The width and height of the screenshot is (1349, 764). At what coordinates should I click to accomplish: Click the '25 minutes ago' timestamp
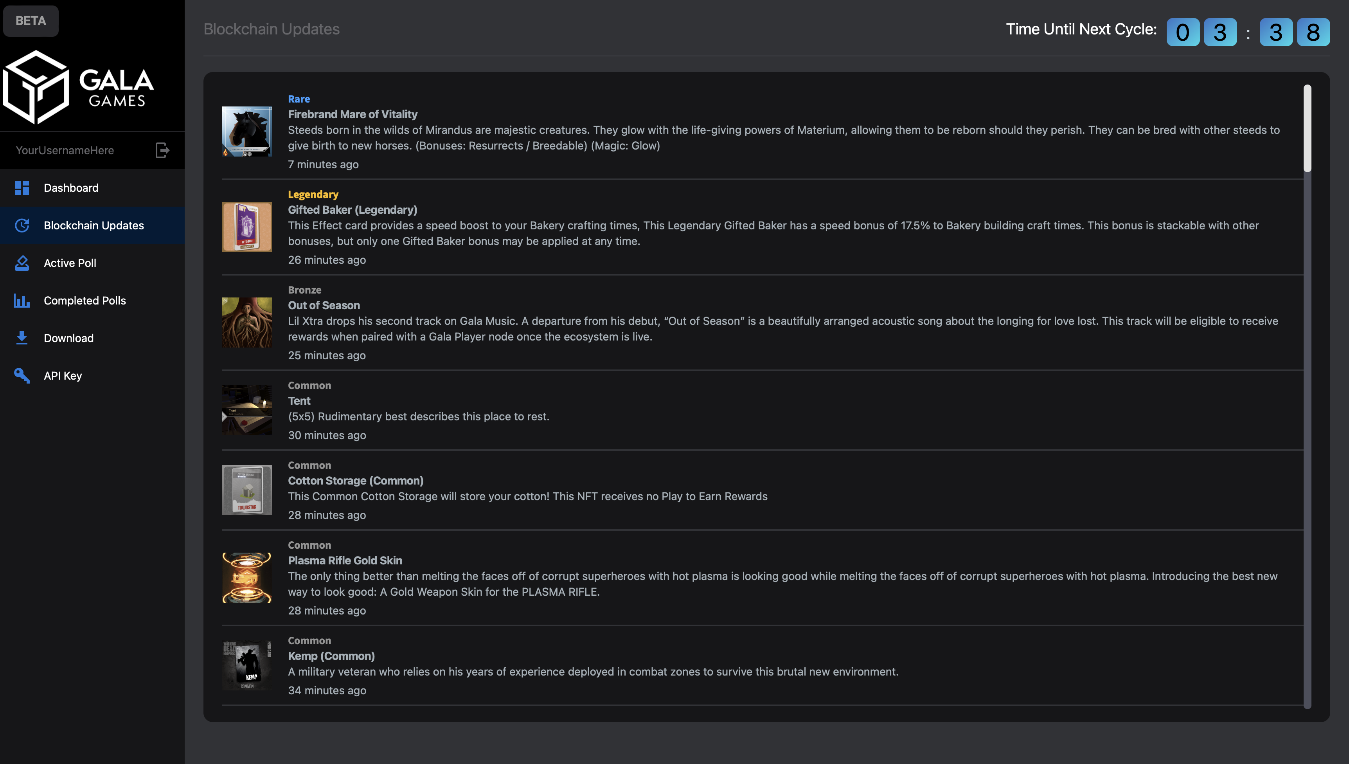pos(327,355)
